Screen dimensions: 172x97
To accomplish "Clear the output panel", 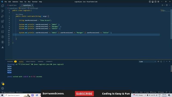I will (x=158, y=62).
